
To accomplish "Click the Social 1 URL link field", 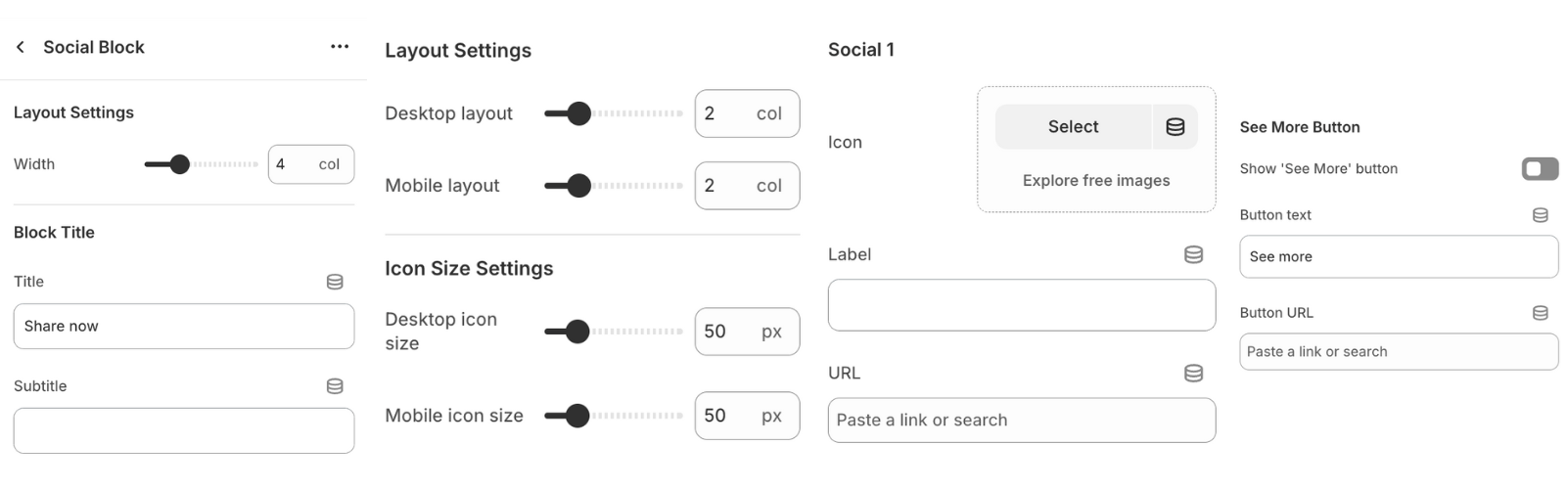I will (x=1021, y=421).
